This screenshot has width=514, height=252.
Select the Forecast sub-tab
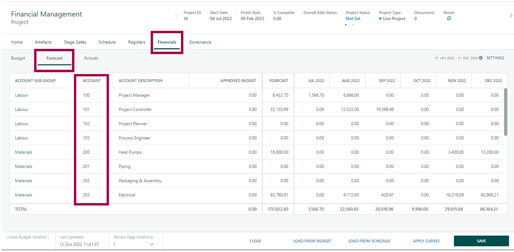54,58
